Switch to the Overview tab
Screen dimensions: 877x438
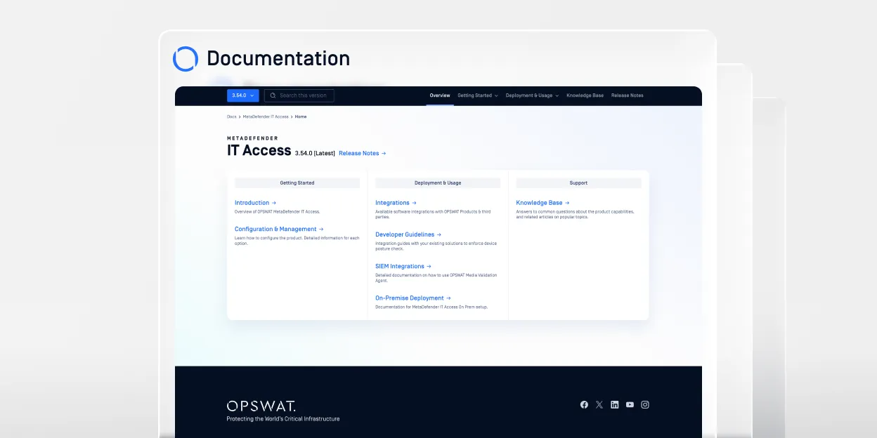point(440,95)
